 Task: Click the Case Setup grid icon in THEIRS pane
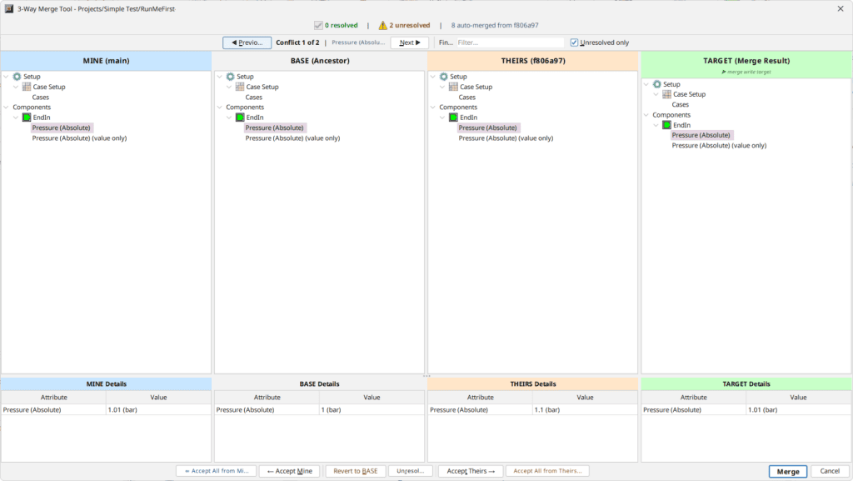pos(453,87)
